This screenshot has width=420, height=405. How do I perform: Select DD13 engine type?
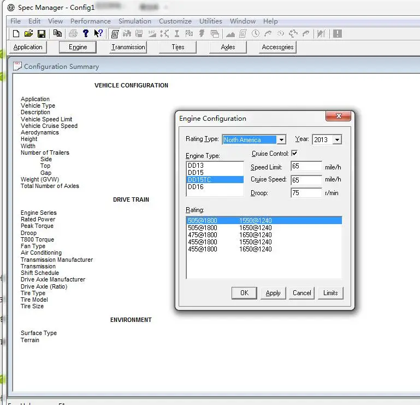215,166
